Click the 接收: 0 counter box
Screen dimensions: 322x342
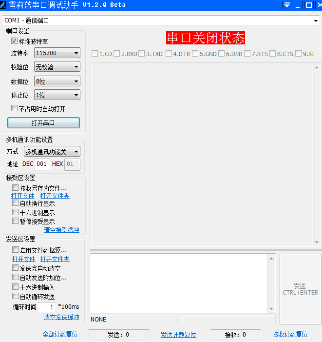236,335
